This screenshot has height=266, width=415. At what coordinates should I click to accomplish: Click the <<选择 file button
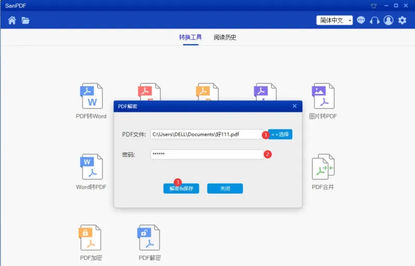click(x=280, y=134)
